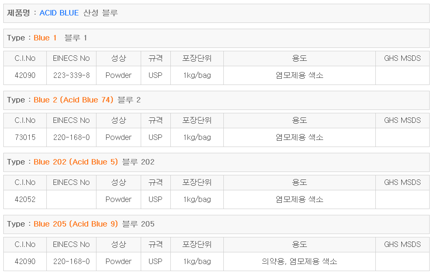Click GHS MSDS header in Blue 205 table
The height and width of the screenshot is (274, 433).
(402, 244)
